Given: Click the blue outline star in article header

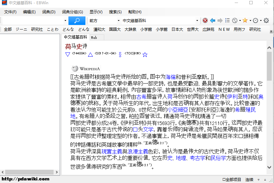Looking at the screenshot, I should pyautogui.click(x=145, y=55).
